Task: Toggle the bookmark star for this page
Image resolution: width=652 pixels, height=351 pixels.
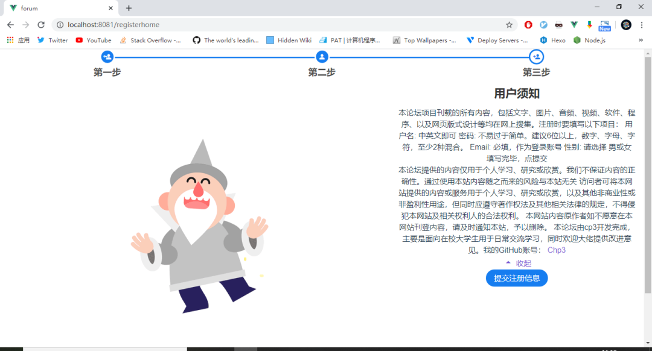Action: [x=509, y=25]
